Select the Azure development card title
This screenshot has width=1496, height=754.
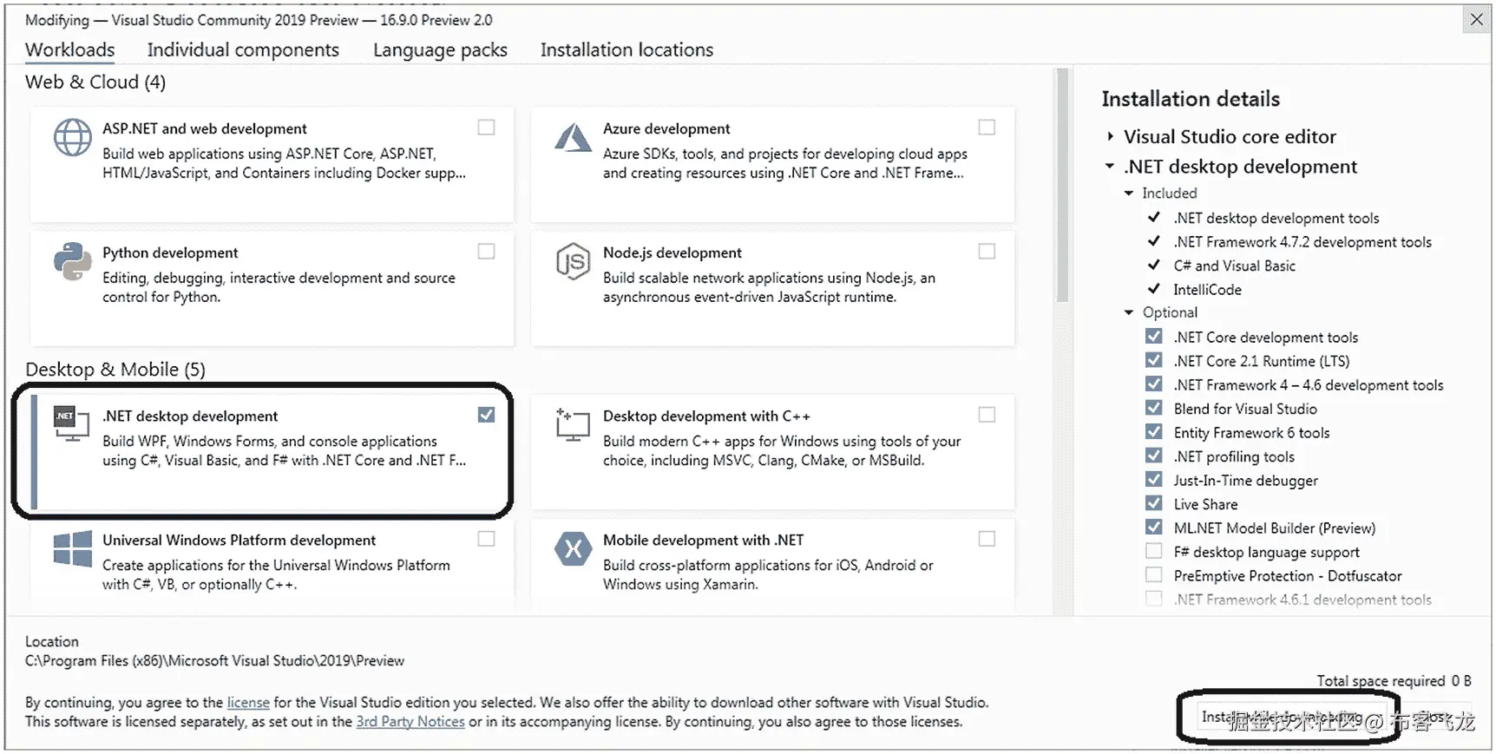(x=666, y=128)
